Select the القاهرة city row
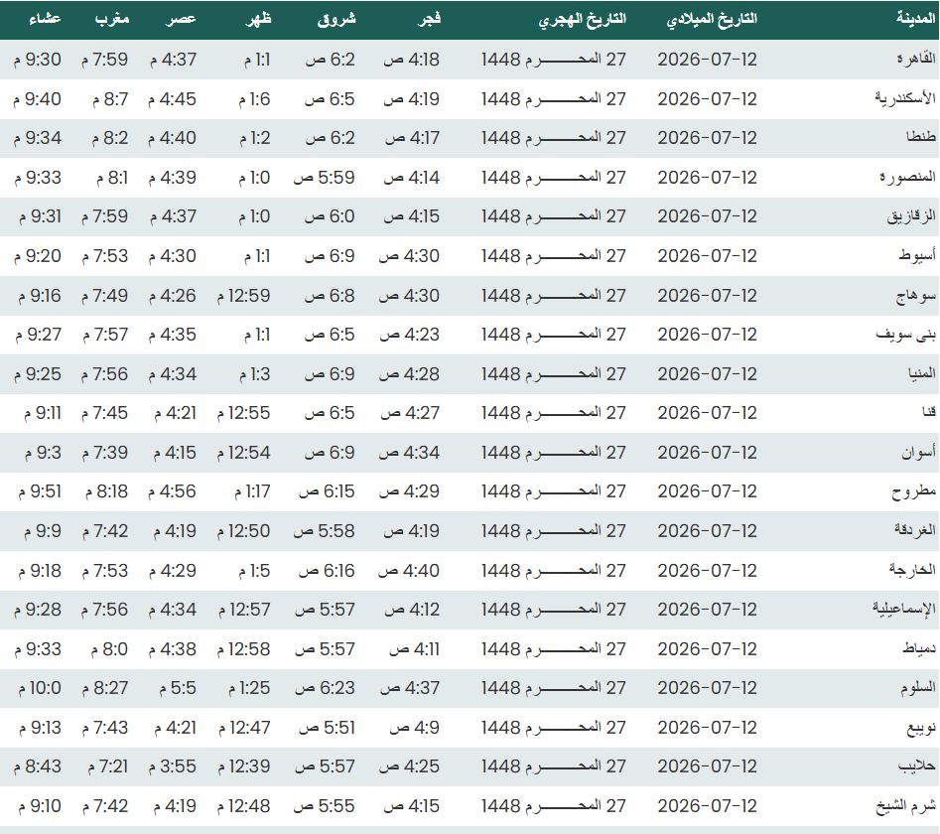Viewport: 940px width, 834px height. tap(470, 60)
